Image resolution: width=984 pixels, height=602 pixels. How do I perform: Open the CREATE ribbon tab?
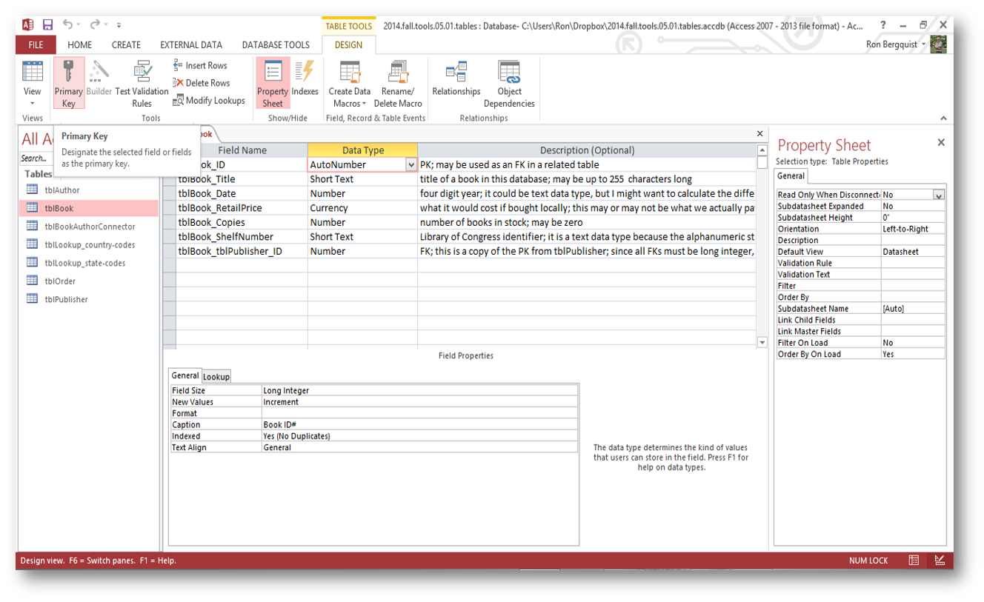(x=126, y=45)
